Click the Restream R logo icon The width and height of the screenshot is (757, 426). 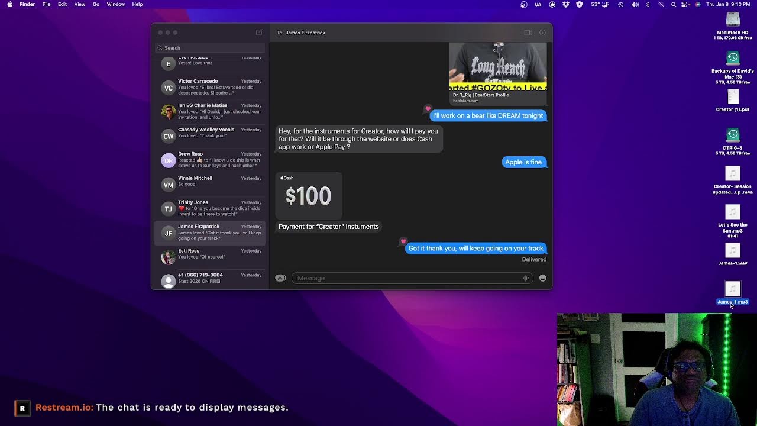click(22, 408)
